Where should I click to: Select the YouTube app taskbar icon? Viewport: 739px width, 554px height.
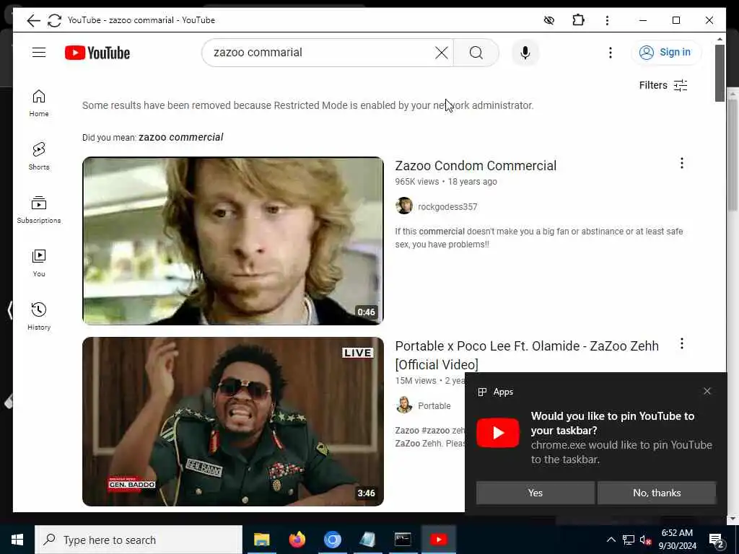pyautogui.click(x=438, y=540)
